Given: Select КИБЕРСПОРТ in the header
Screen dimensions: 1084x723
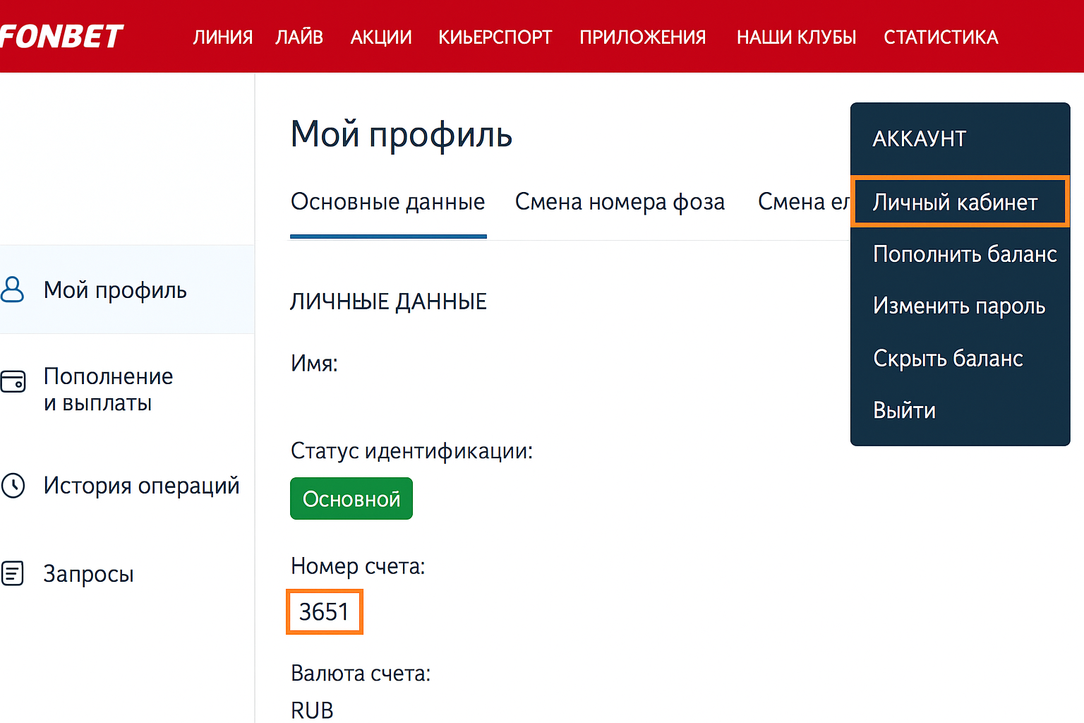Looking at the screenshot, I should pos(495,37).
